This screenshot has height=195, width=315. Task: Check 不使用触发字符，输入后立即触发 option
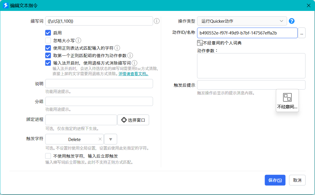tap(48, 156)
